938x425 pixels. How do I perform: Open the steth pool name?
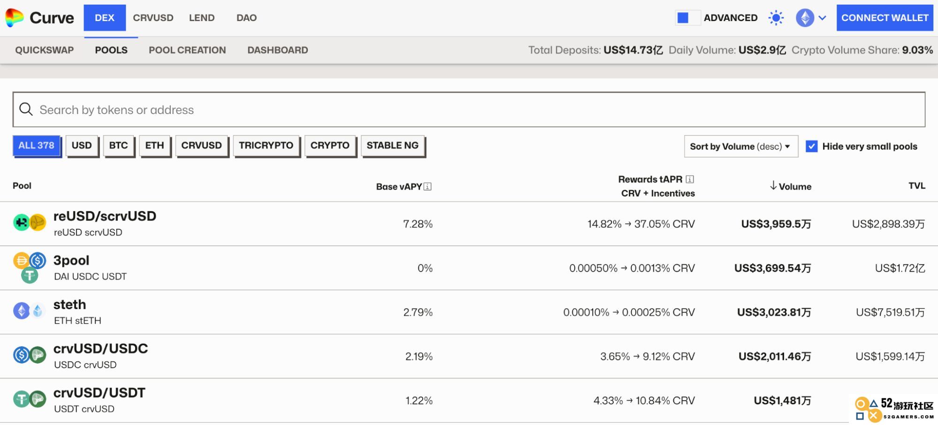coord(69,304)
